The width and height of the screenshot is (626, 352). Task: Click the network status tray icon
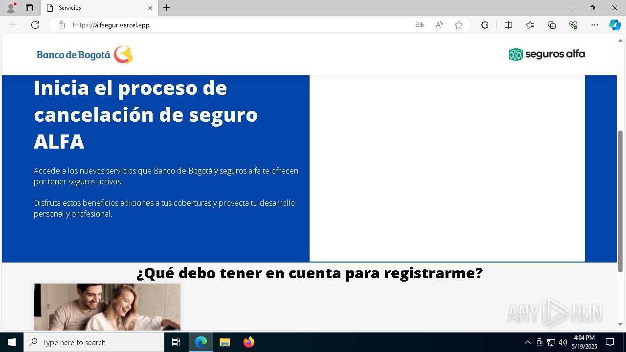pyautogui.click(x=551, y=342)
